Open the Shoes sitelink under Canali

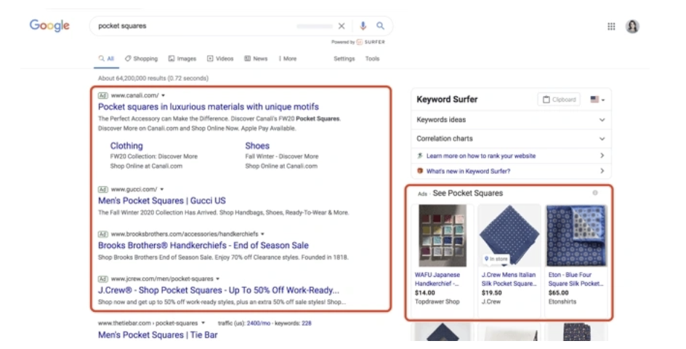257,146
